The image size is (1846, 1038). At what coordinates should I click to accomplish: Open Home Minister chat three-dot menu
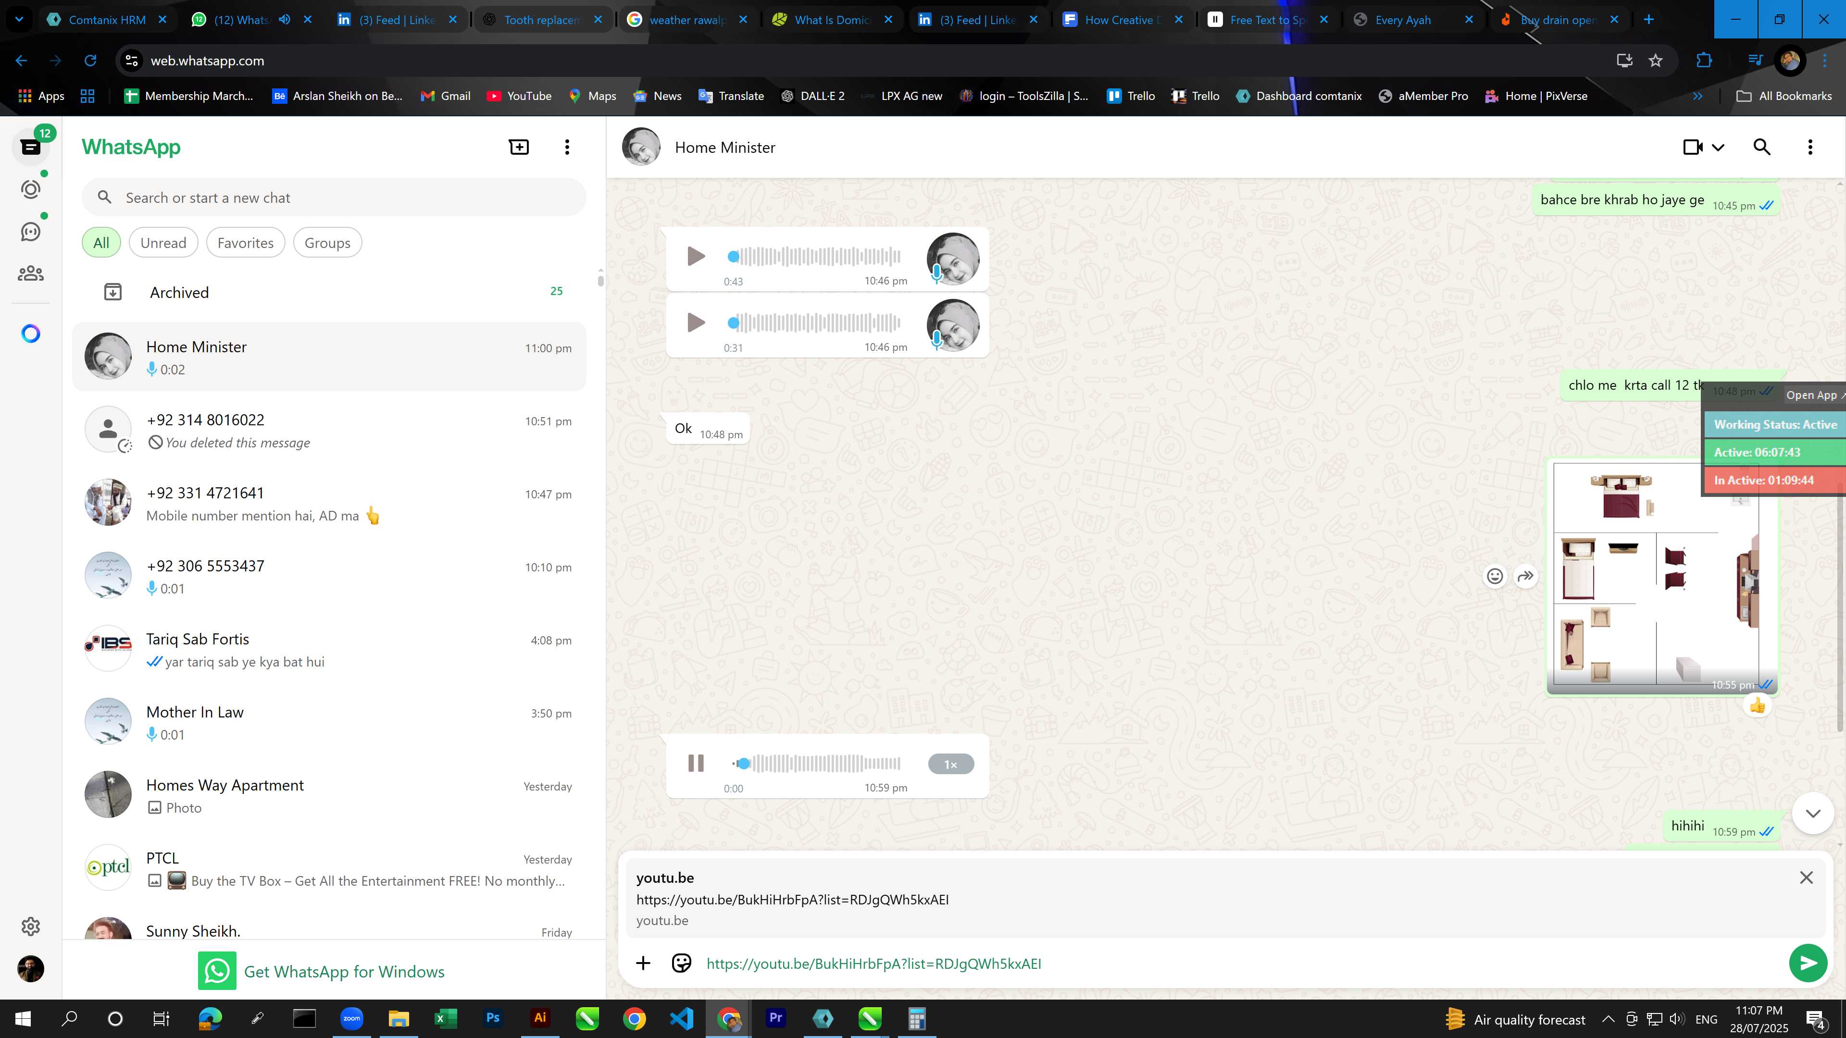(x=1810, y=147)
